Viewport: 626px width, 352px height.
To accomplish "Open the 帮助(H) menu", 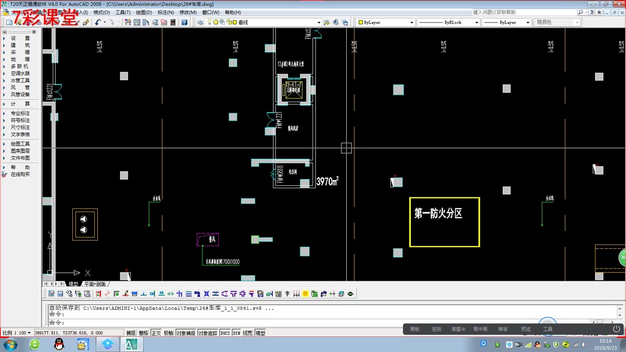I will click(x=233, y=12).
